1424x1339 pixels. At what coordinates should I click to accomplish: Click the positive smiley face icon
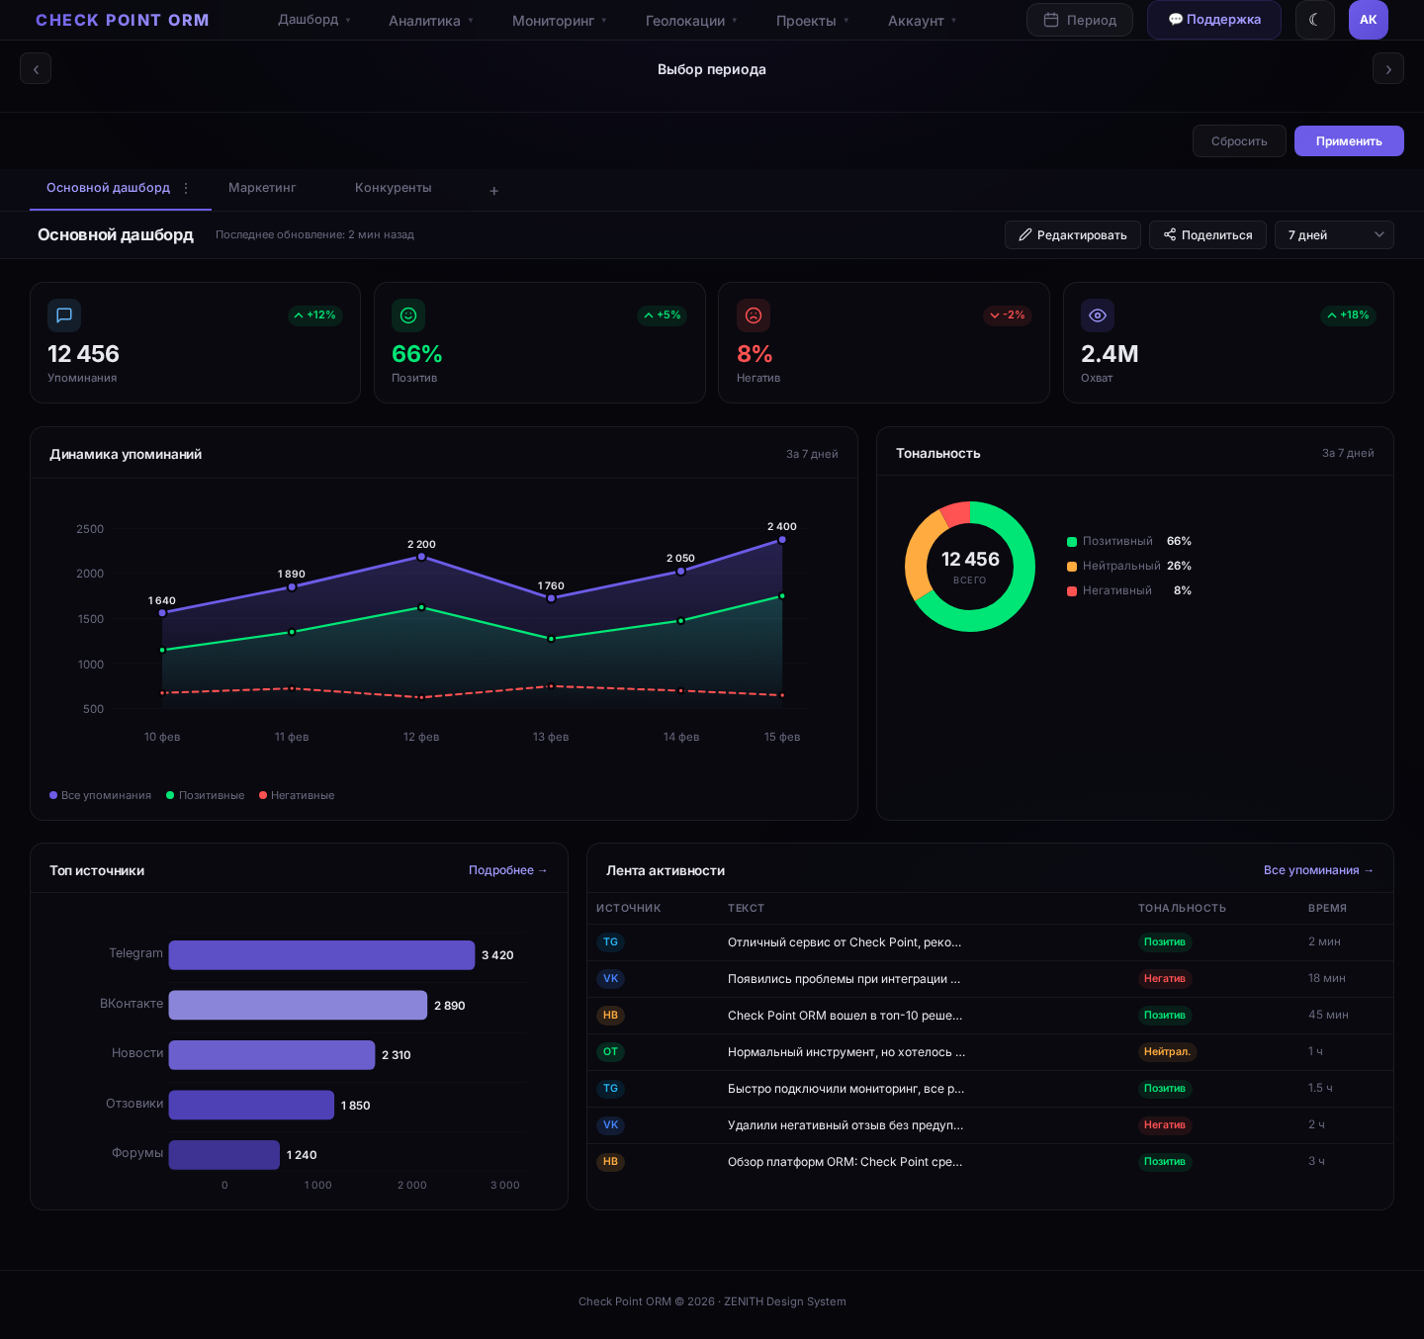pos(408,315)
